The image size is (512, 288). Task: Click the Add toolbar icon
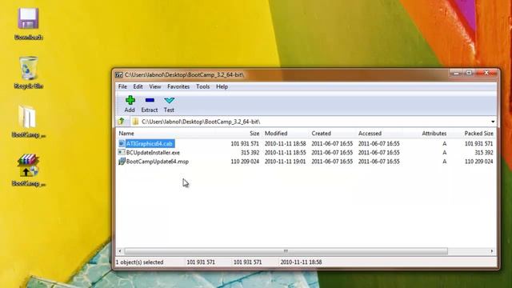point(130,100)
